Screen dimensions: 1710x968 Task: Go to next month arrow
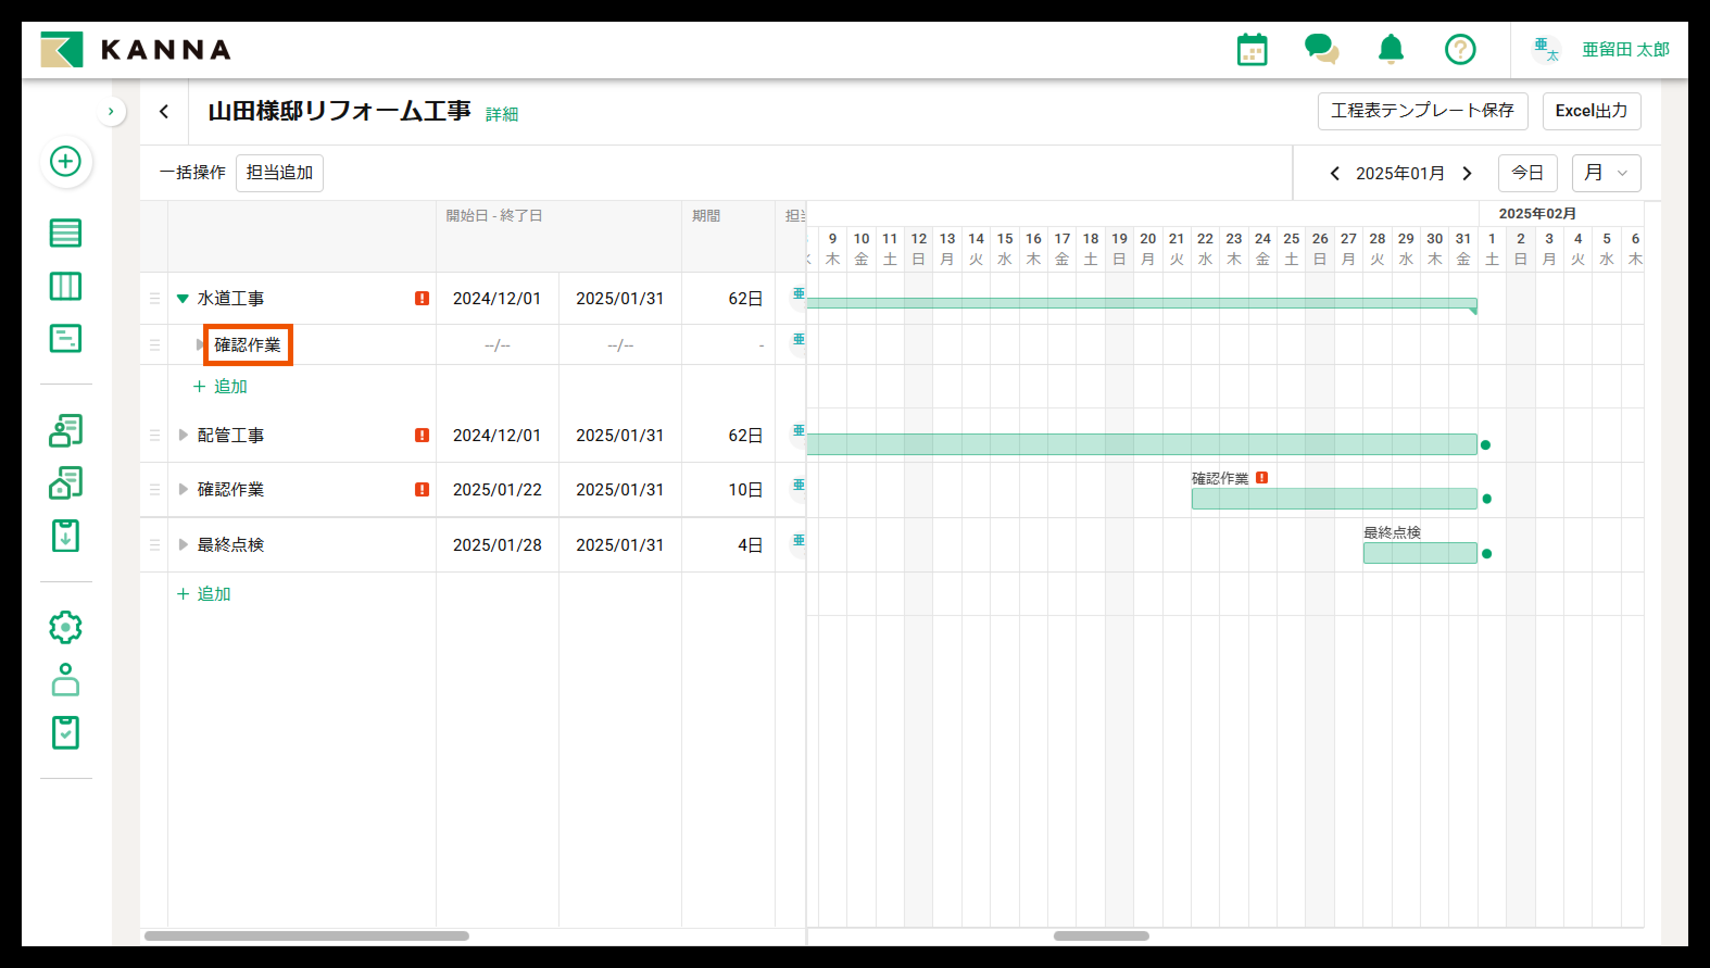[x=1467, y=173]
